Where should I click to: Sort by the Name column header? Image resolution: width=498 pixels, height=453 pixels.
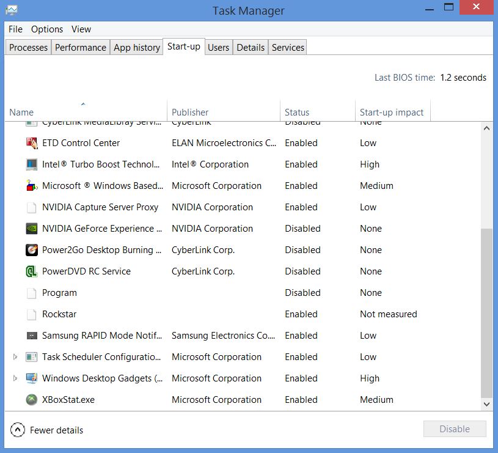(x=86, y=111)
